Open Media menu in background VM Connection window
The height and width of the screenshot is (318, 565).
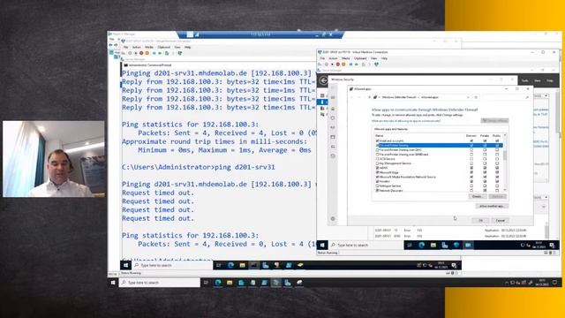[x=149, y=47]
